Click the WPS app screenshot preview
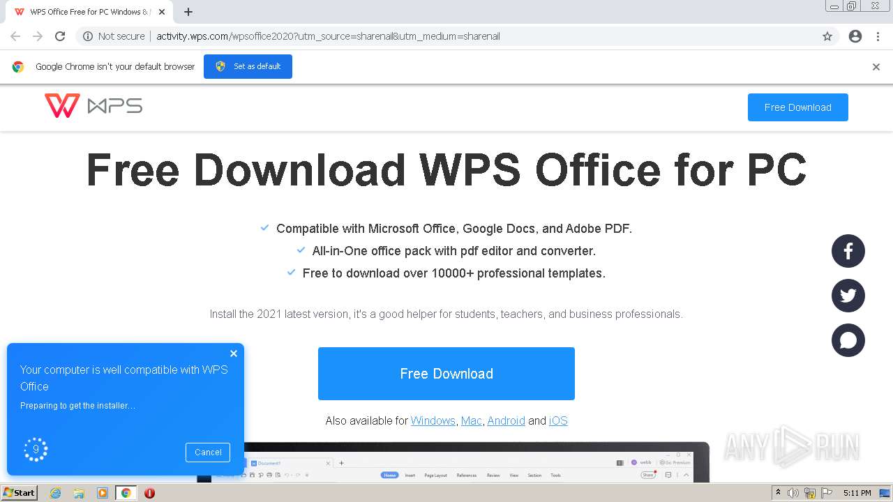893x502 pixels. tap(453, 463)
